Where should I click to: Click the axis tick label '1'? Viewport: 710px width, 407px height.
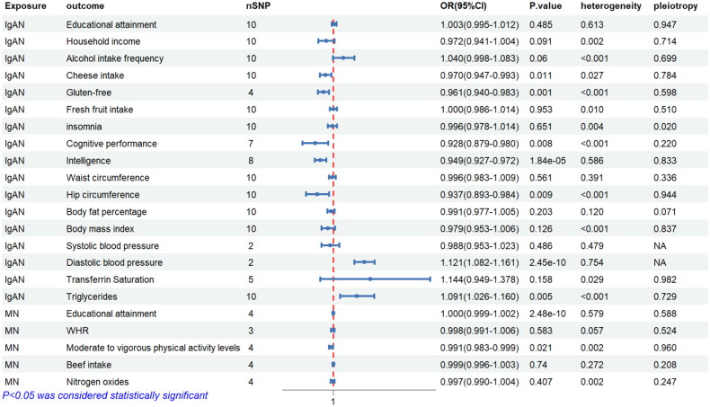click(333, 402)
